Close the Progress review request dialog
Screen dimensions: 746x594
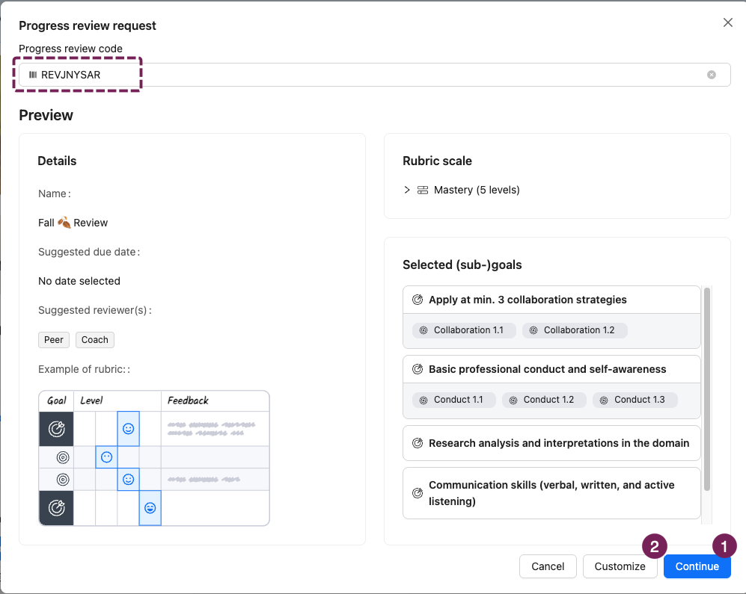pos(727,22)
